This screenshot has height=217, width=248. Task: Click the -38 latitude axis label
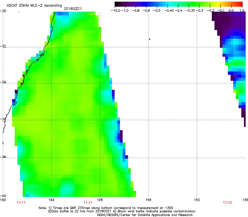coord(3,157)
